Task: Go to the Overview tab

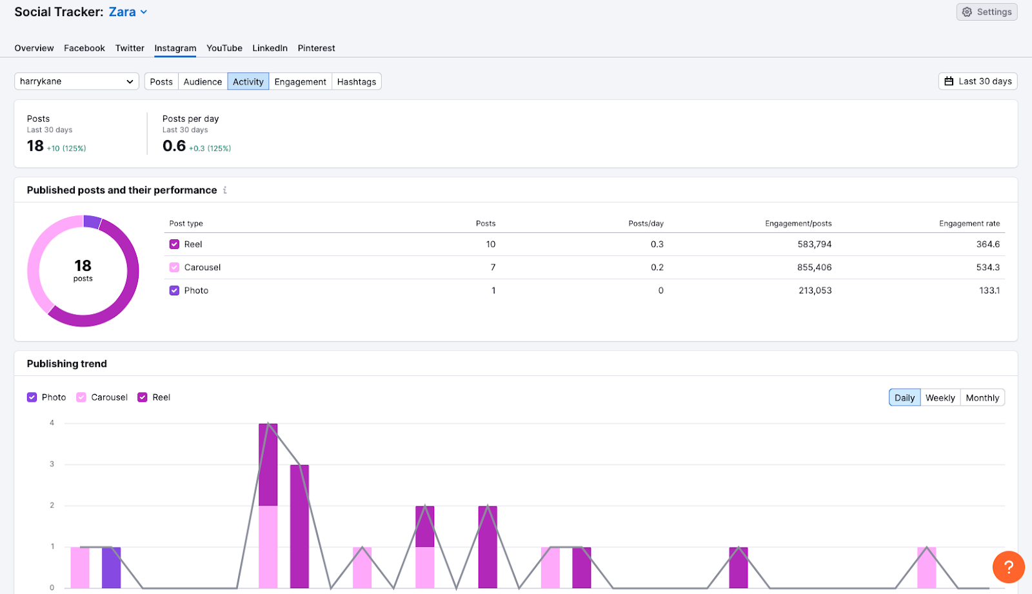Action: pyautogui.click(x=34, y=48)
